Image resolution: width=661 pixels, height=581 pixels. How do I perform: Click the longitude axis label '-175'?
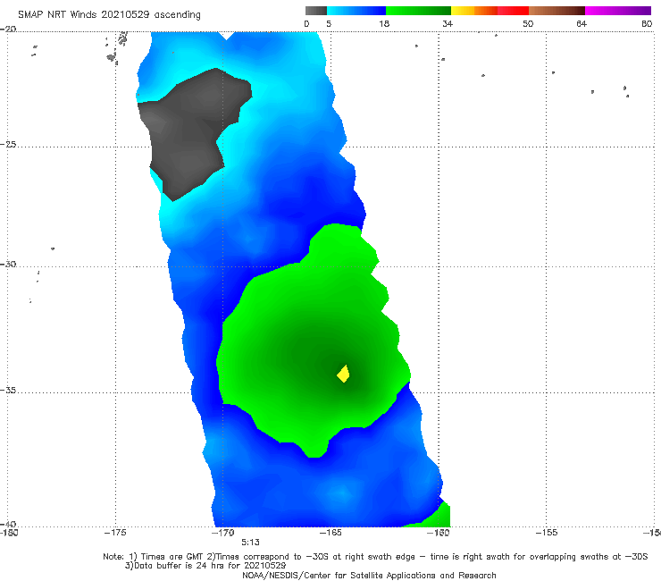click(x=115, y=533)
